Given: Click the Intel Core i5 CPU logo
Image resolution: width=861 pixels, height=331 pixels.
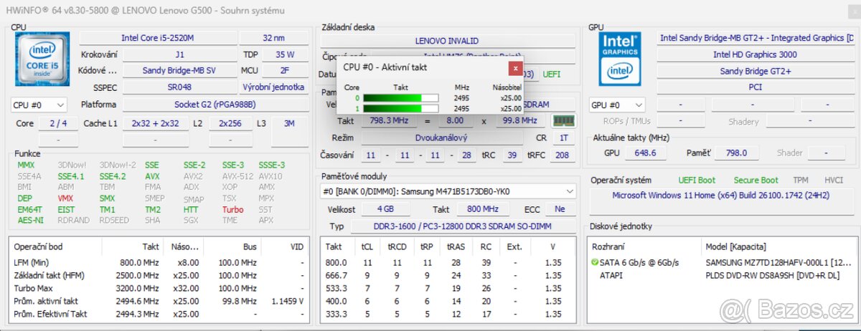Looking at the screenshot, I should (42, 59).
